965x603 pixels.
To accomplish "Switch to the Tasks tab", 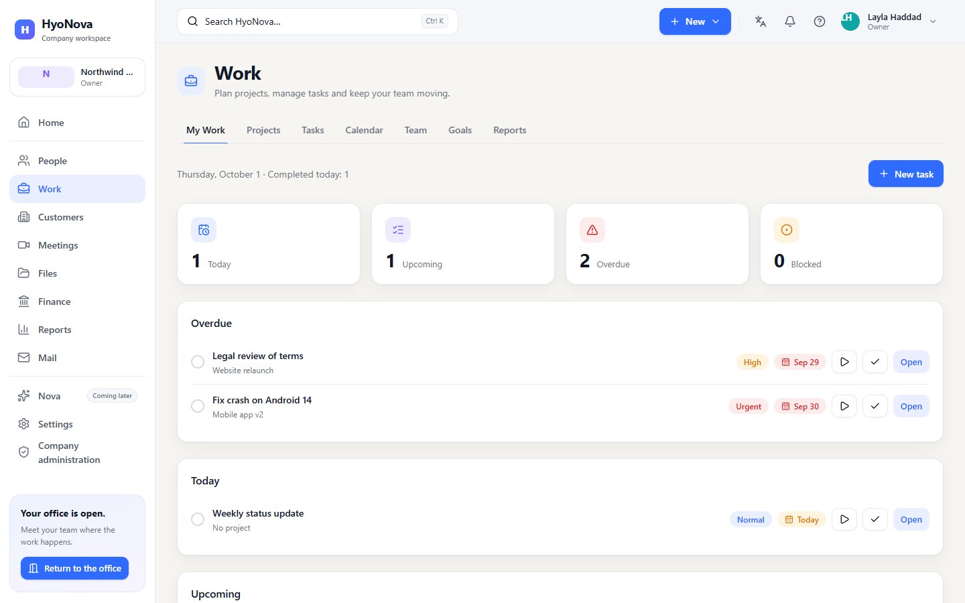I will coord(313,130).
